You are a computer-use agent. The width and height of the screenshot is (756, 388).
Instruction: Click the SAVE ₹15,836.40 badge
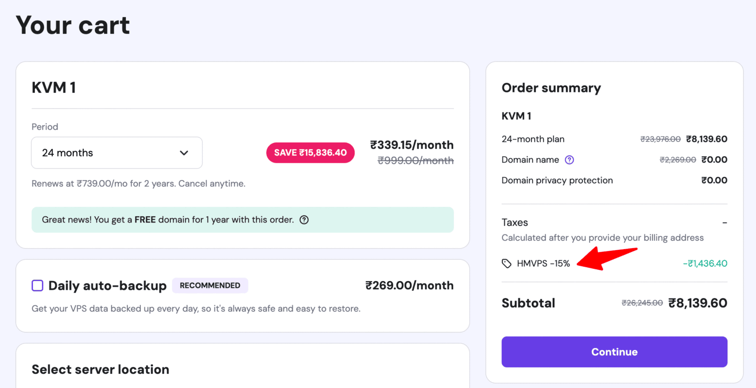(310, 153)
